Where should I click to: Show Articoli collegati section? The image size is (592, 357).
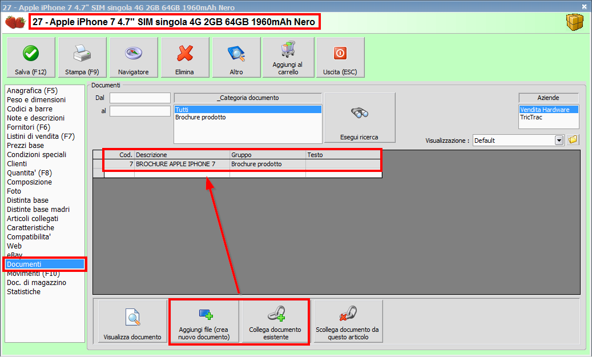[33, 219]
